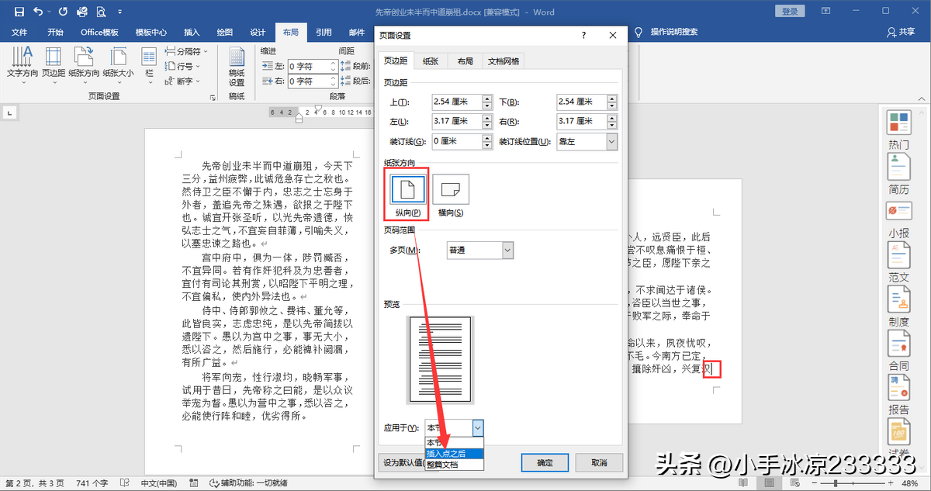931x491 pixels.
Task: Select the 断字 hyphenation icon
Action: point(184,81)
